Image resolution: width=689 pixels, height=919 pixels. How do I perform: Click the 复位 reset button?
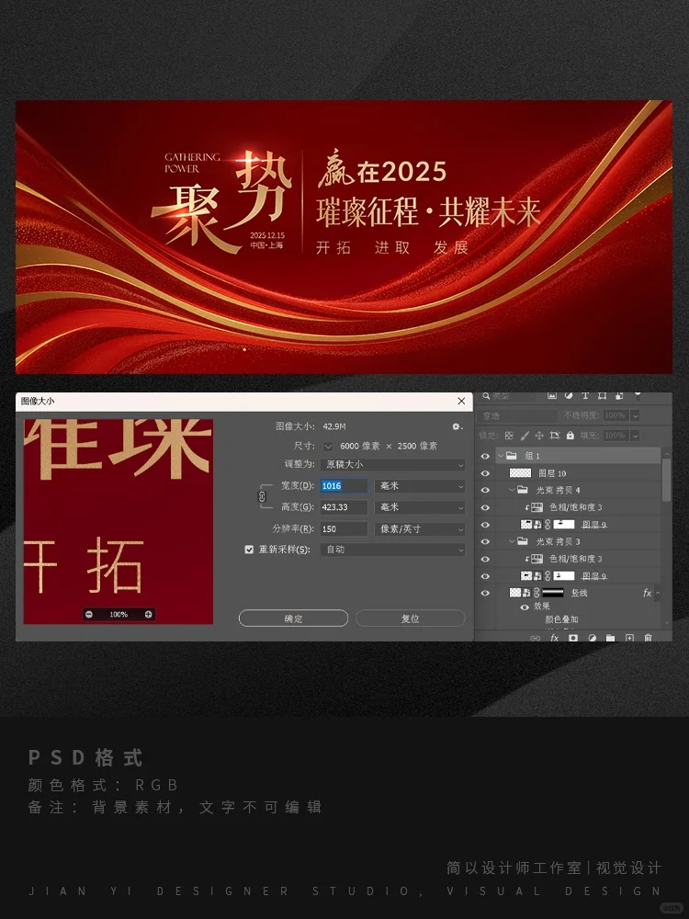[x=410, y=618]
